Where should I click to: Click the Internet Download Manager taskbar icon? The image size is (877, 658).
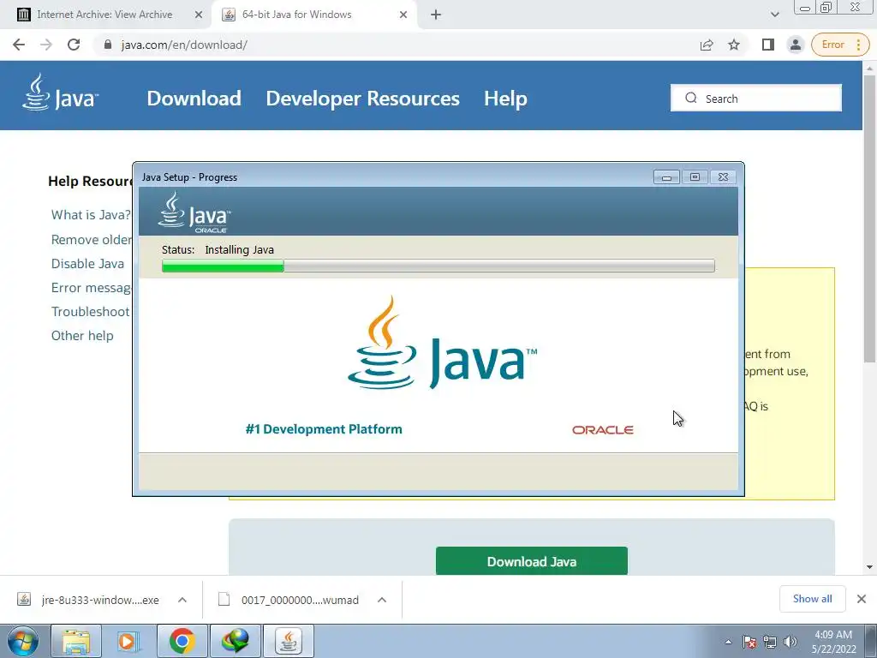tap(235, 641)
